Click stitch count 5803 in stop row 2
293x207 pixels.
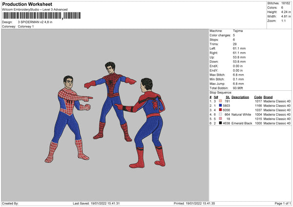coord(226,106)
